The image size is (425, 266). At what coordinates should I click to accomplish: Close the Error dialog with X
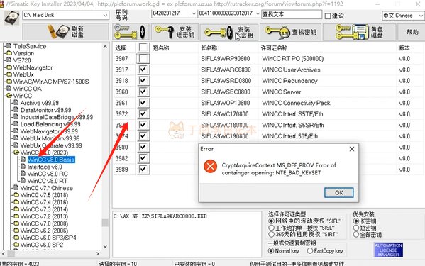[x=352, y=149]
